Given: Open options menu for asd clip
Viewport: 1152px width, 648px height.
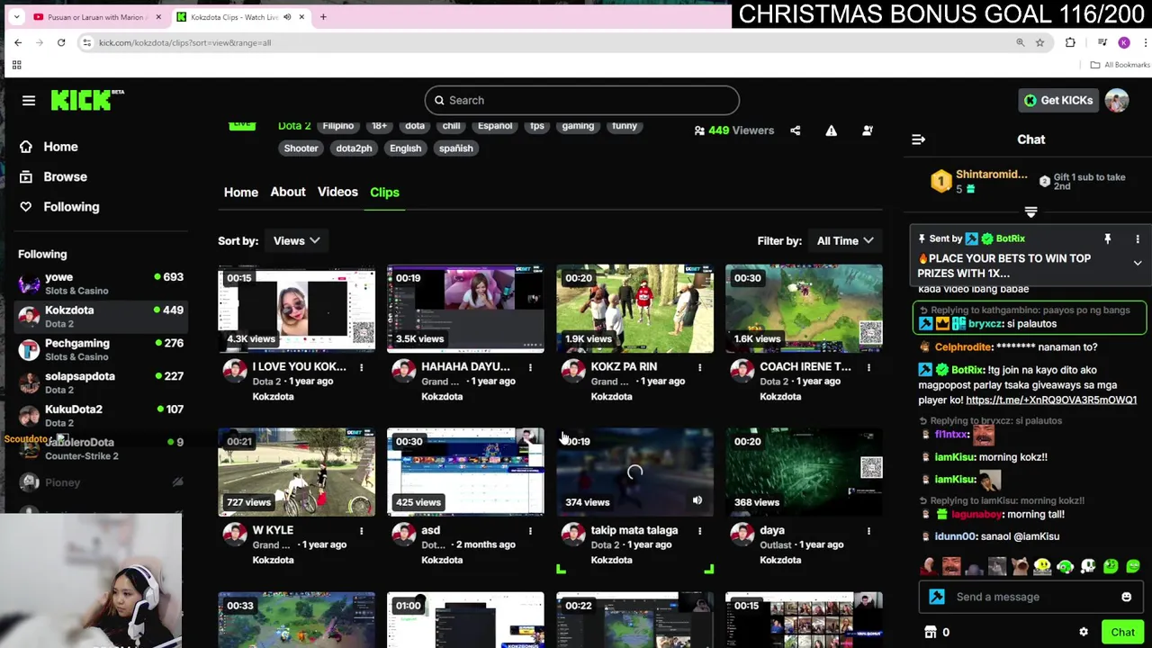Looking at the screenshot, I should pyautogui.click(x=530, y=531).
